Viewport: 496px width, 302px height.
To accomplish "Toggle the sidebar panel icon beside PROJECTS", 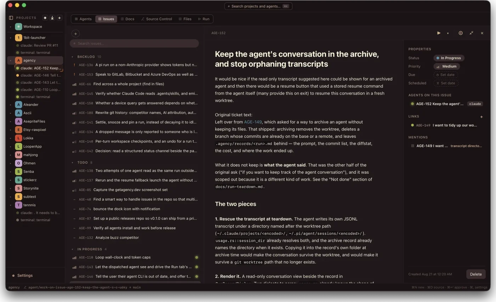I will (11, 18).
